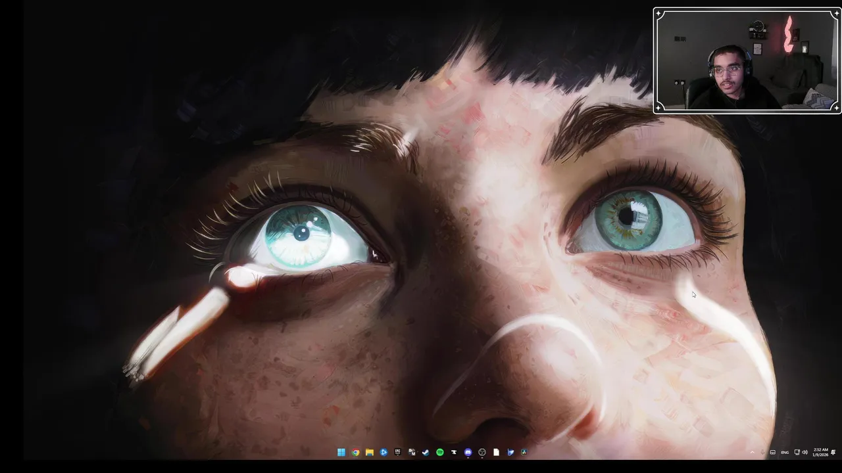Image resolution: width=842 pixels, height=473 pixels.
Task: Open File Explorer from the taskbar
Action: pyautogui.click(x=370, y=452)
